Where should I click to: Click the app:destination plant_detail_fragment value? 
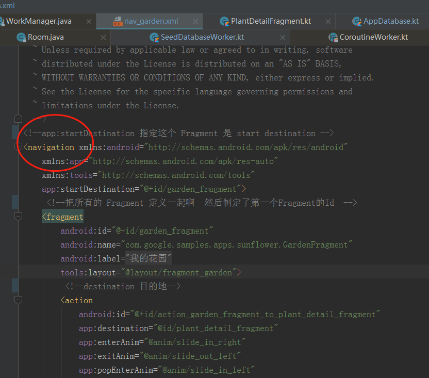point(216,328)
